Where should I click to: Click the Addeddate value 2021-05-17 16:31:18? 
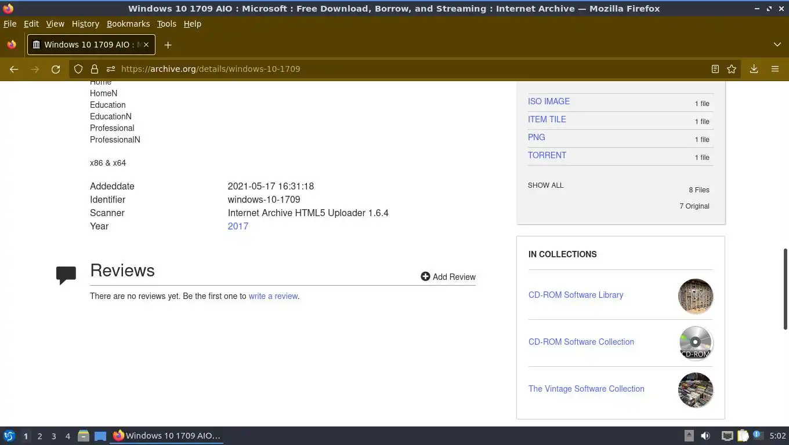point(271,186)
